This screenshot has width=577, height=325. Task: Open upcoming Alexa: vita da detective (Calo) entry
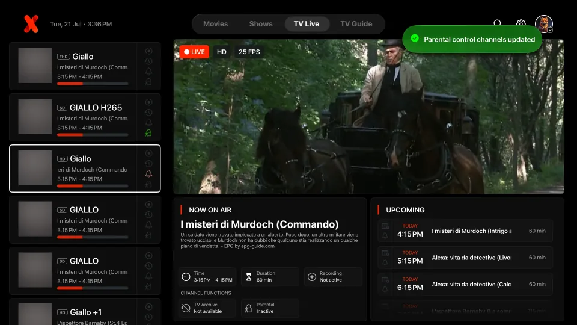point(465,285)
